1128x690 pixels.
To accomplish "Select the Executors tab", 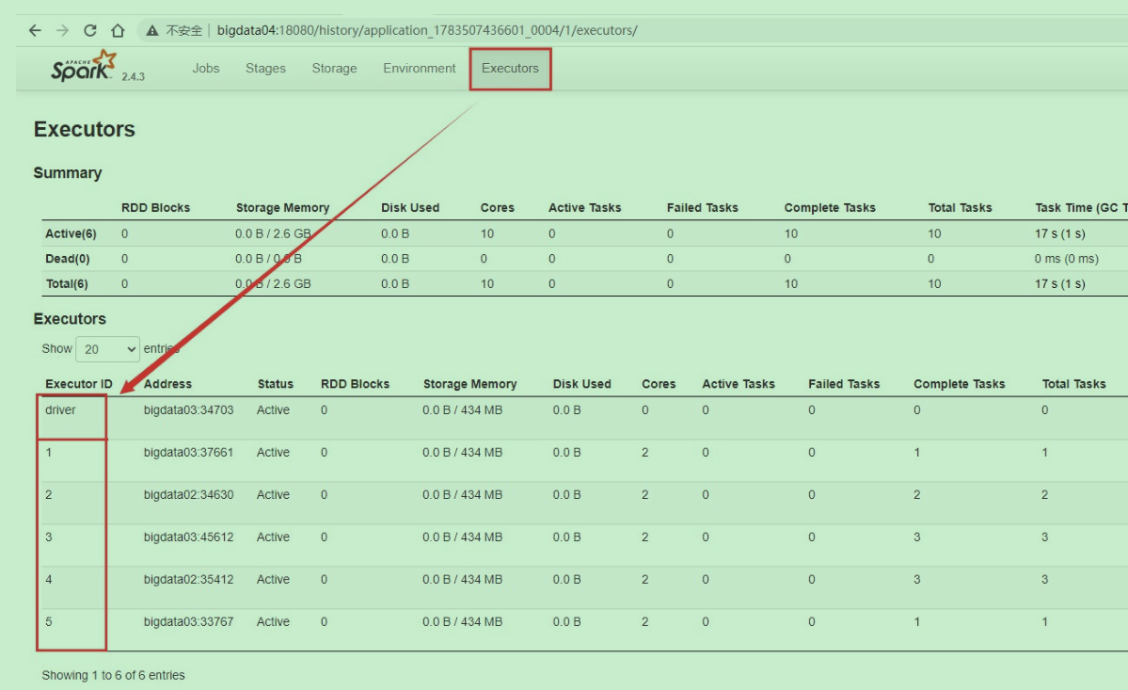I will [x=510, y=69].
